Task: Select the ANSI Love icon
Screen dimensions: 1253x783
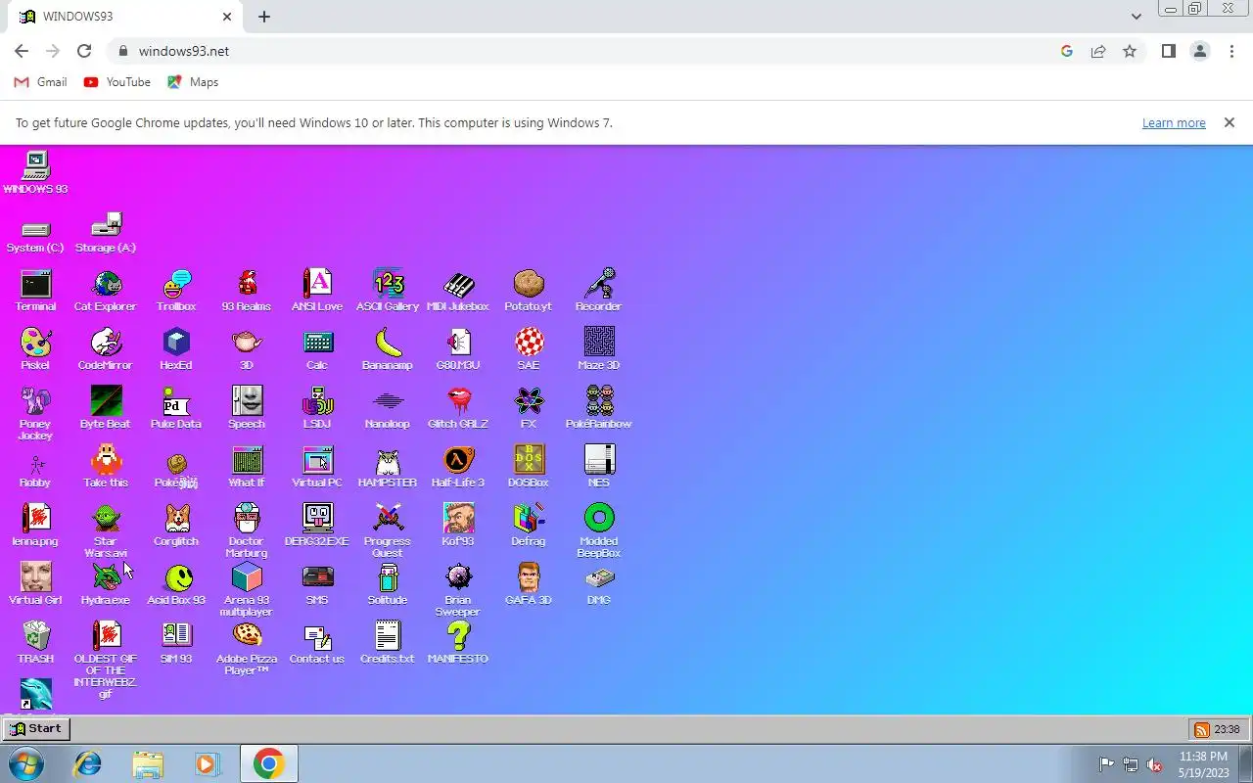Action: click(x=317, y=291)
